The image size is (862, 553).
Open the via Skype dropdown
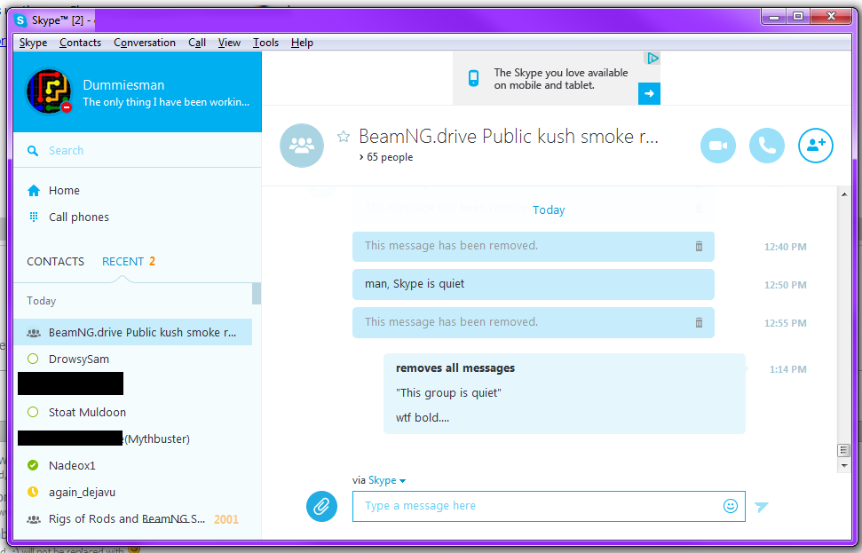(387, 480)
